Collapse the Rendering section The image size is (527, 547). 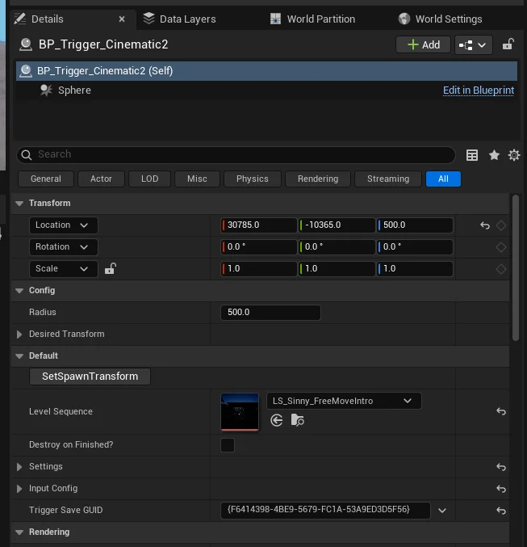[19, 532]
